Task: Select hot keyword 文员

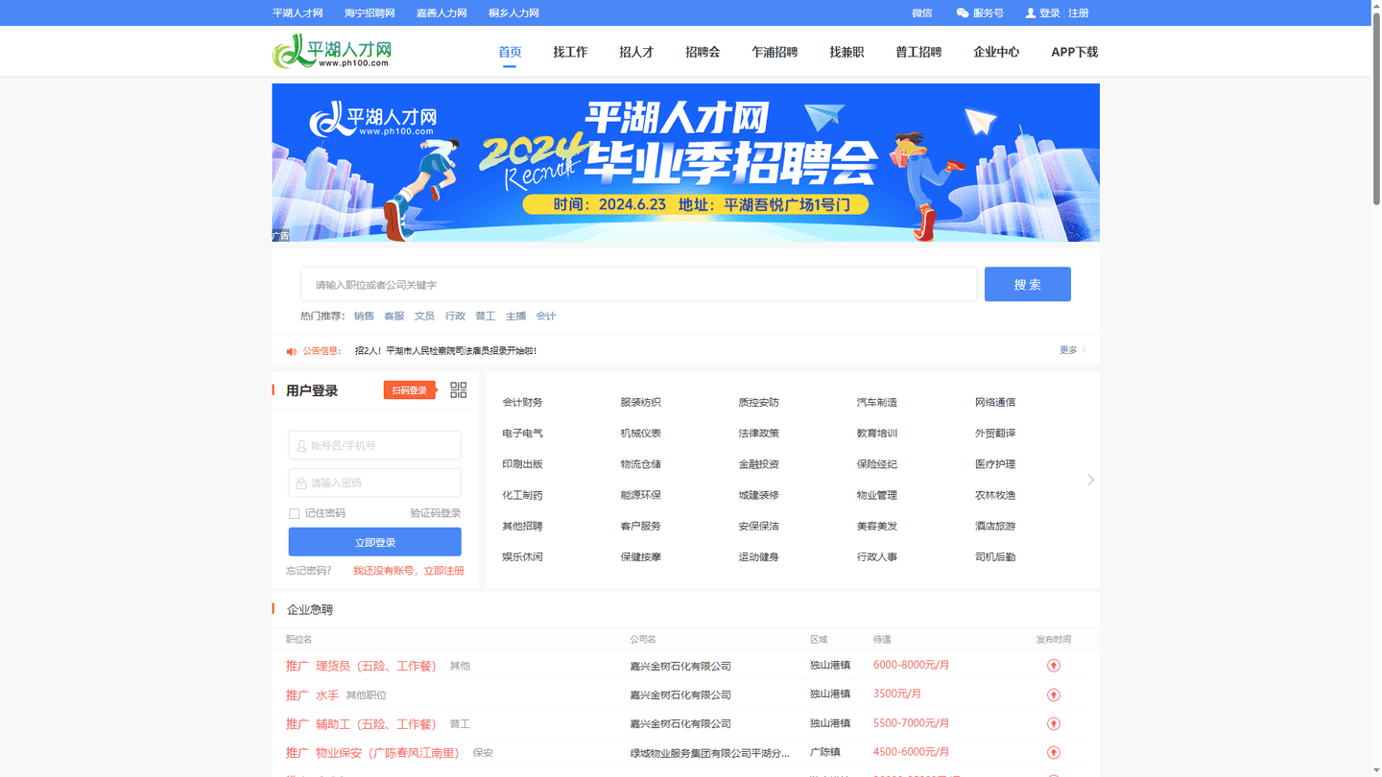Action: 424,316
